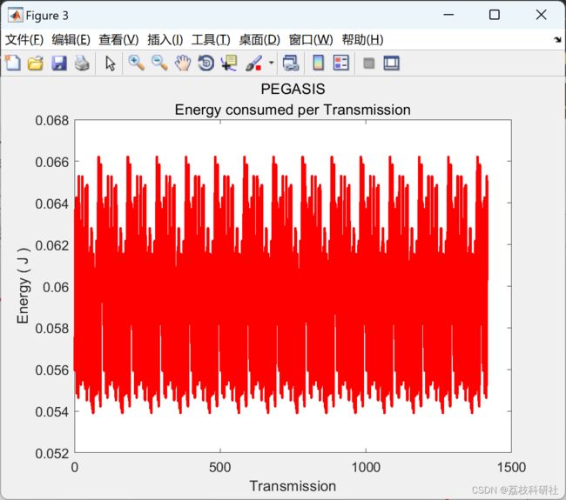This screenshot has width=566, height=500.
Task: Click the MATLAB logo in title bar
Action: coord(16,15)
